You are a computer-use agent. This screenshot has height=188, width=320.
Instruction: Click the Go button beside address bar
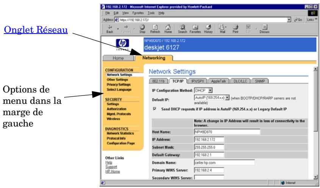pyautogui.click(x=298, y=20)
